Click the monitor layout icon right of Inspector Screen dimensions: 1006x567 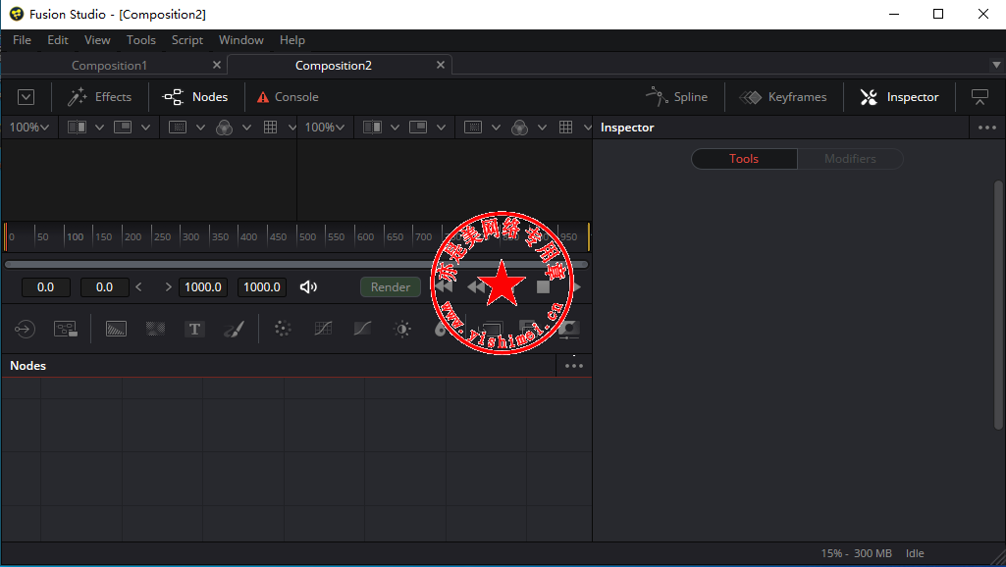coord(980,97)
